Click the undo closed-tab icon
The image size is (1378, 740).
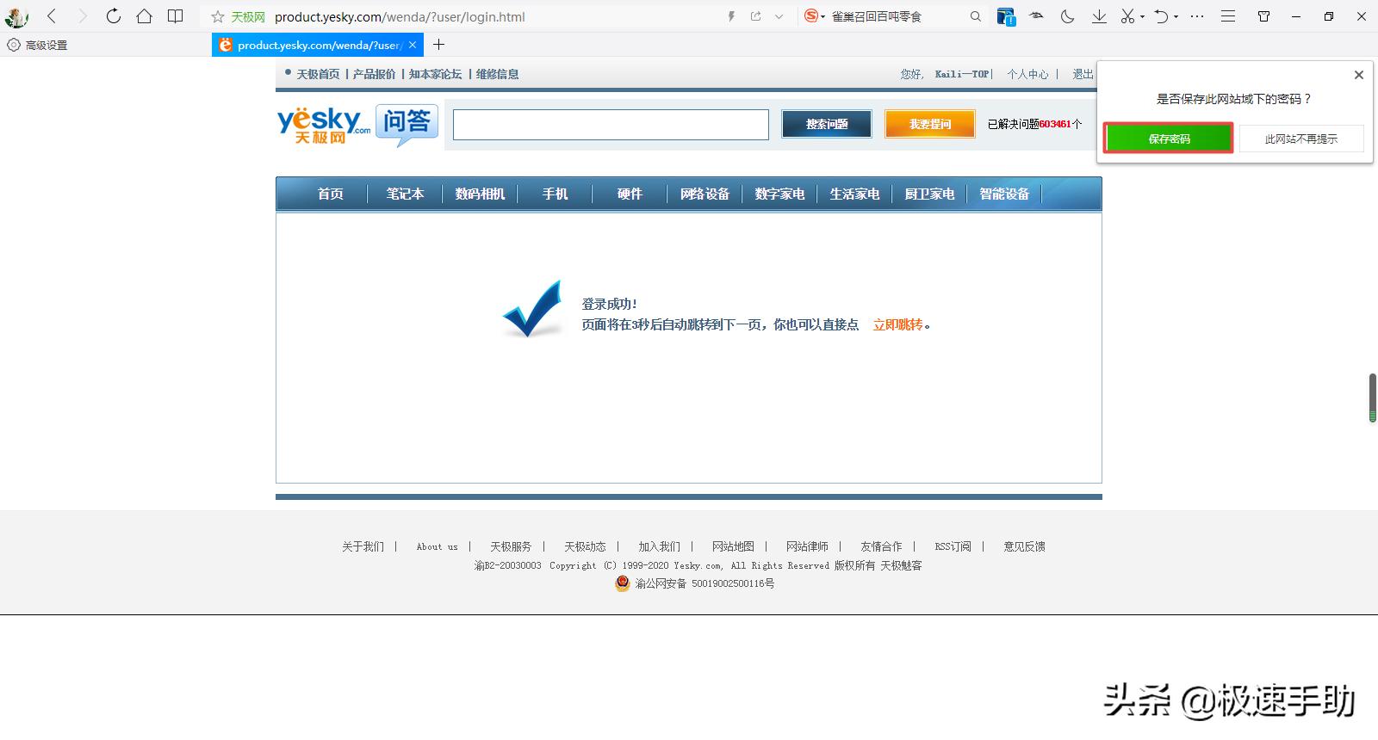coord(1161,16)
